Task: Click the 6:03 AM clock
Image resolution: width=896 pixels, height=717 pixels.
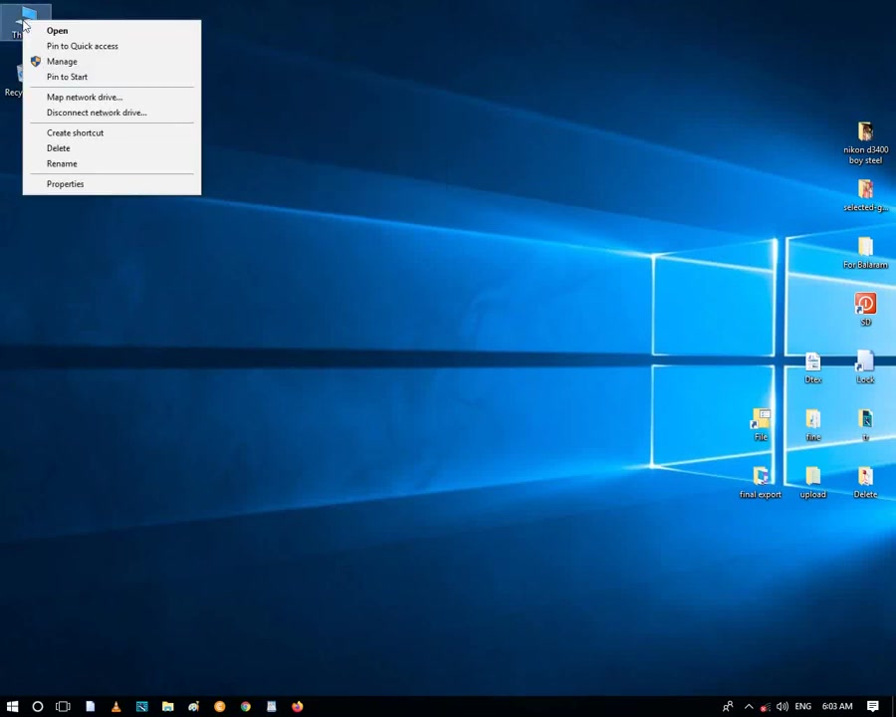Action: click(837, 707)
